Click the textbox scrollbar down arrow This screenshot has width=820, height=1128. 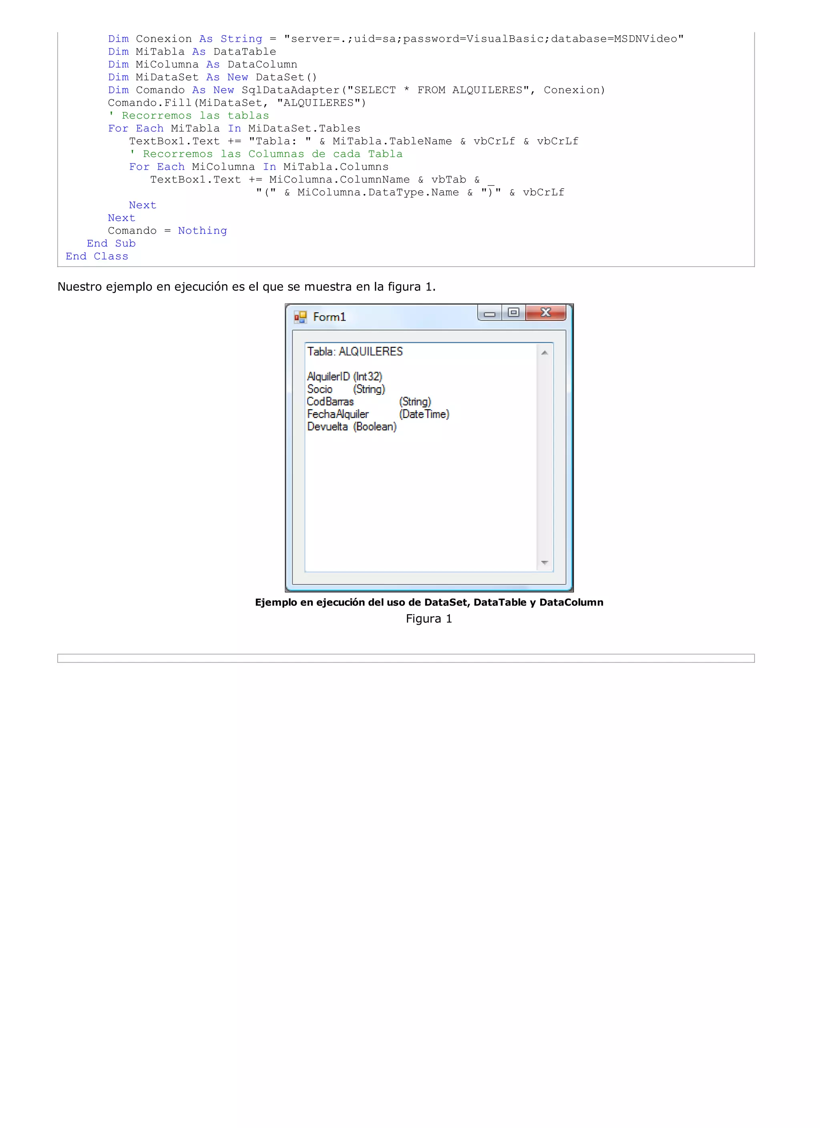545,563
